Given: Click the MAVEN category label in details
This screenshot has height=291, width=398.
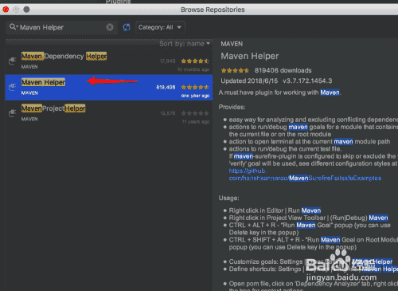Looking at the screenshot, I should click(232, 44).
